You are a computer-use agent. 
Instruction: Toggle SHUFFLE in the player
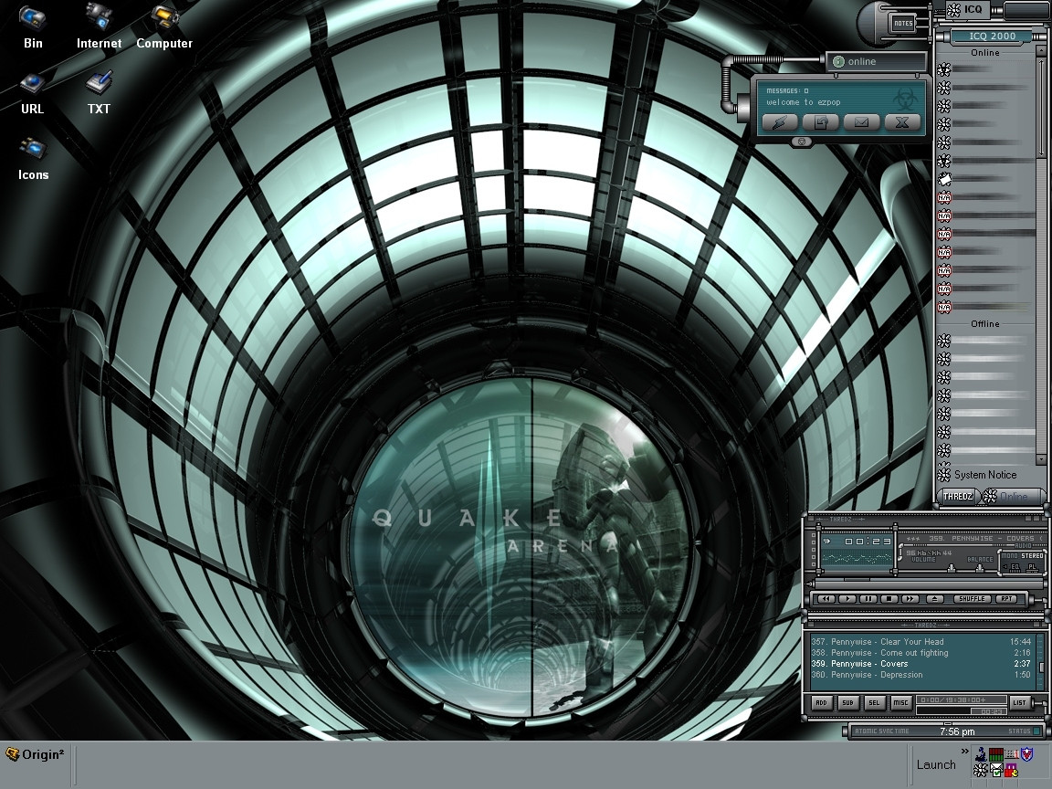(x=973, y=598)
